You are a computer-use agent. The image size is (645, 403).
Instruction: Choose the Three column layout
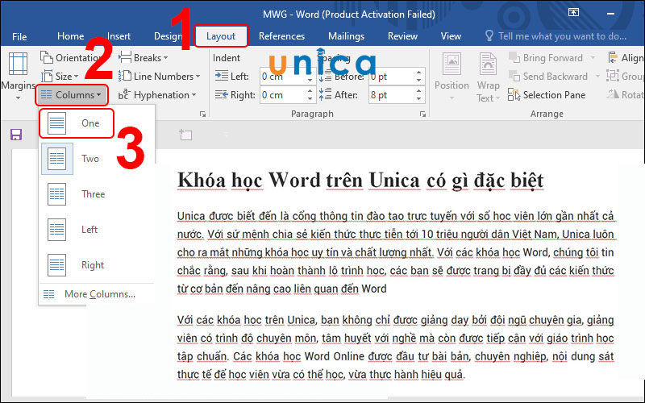(x=97, y=194)
